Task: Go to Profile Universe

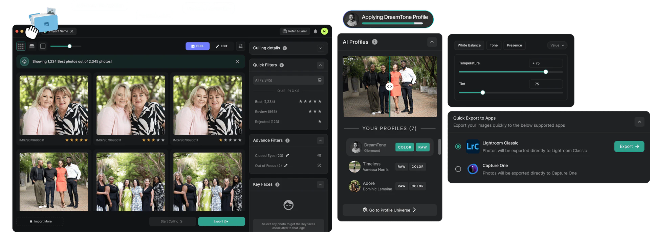Action: (390, 210)
